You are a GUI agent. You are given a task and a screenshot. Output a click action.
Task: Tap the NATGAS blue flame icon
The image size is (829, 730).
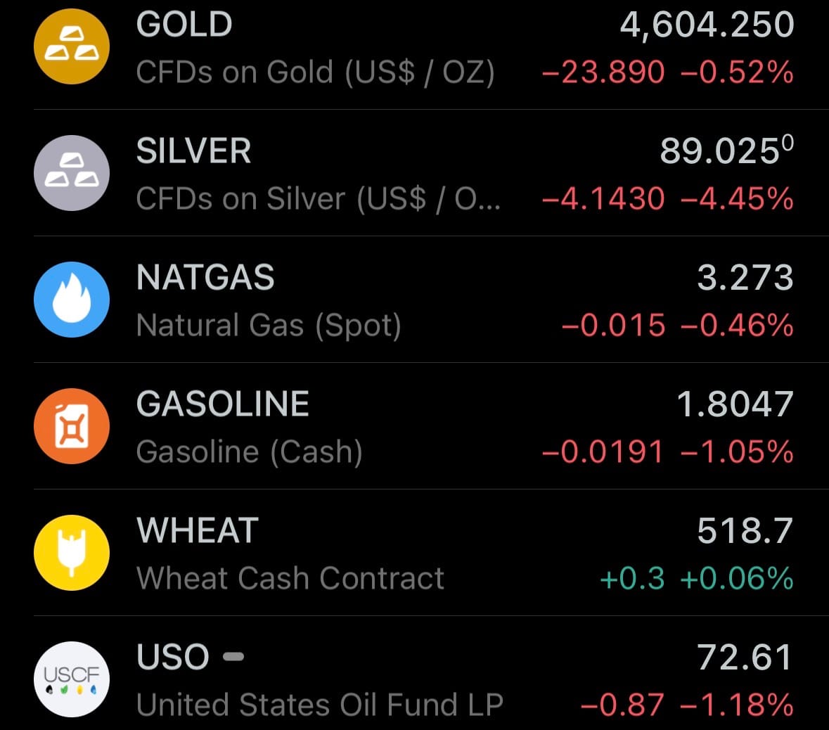pos(72,300)
